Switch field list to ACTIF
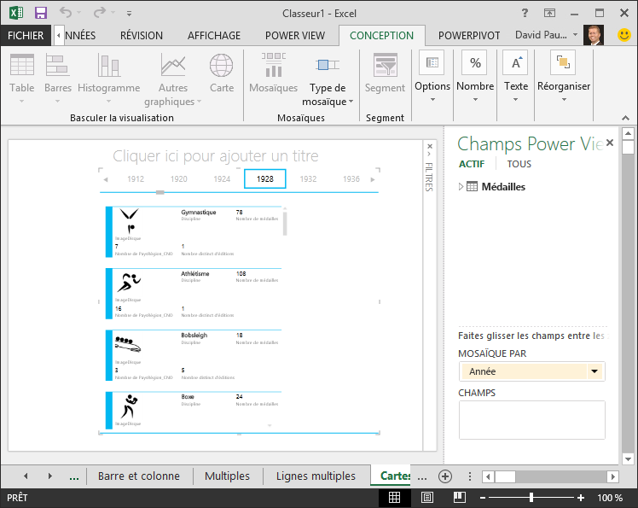This screenshot has height=508, width=638. [x=472, y=164]
